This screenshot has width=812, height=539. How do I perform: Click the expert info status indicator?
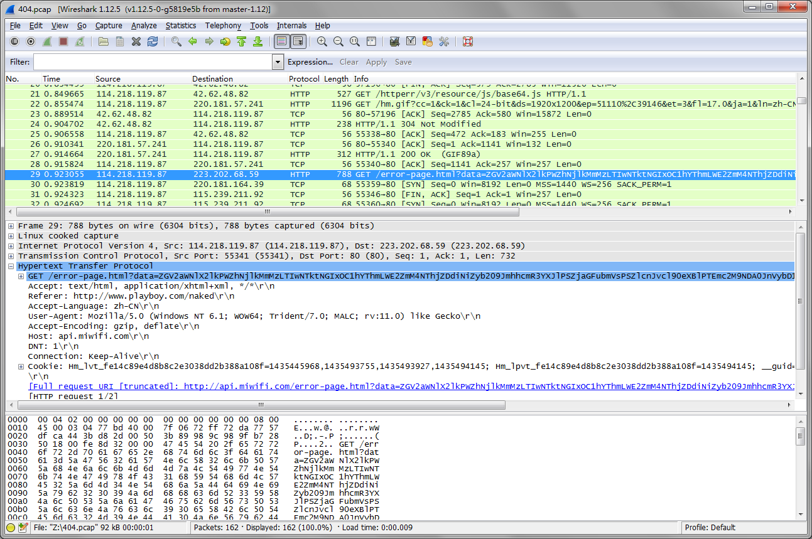(x=11, y=528)
